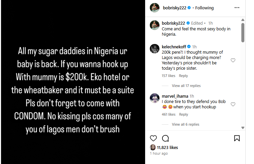
Task: Reply to kelechnekoff's comment
Action: 183,76
